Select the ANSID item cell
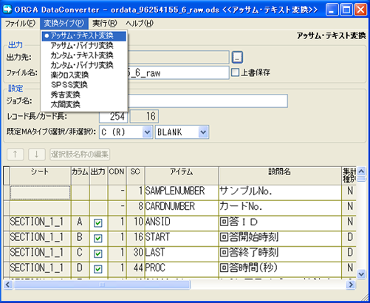Screen dimensions: 370x303 click(182, 223)
